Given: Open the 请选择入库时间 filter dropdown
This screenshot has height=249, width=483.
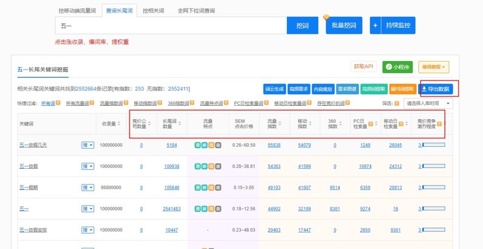Looking at the screenshot, I should (x=428, y=103).
